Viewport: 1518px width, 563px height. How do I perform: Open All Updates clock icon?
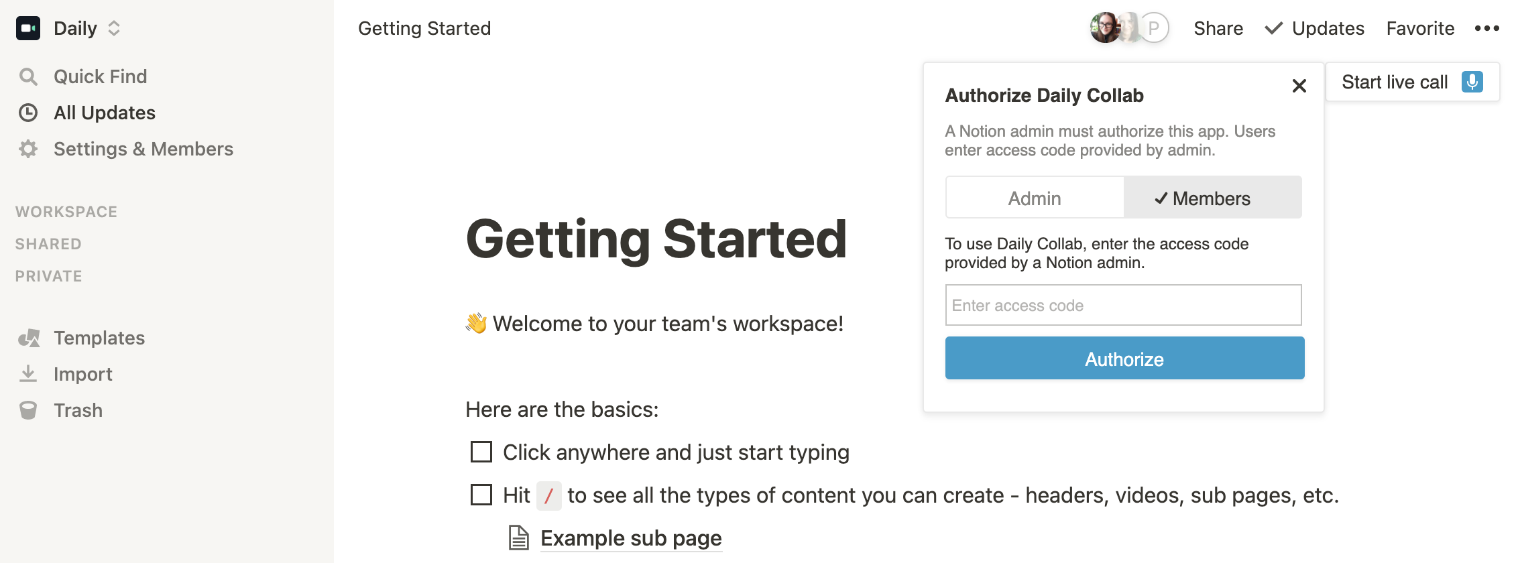[28, 113]
